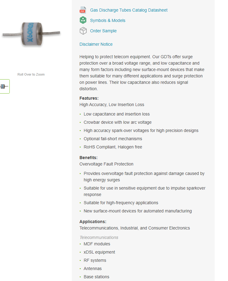Click the Features heading

[x=89, y=98]
